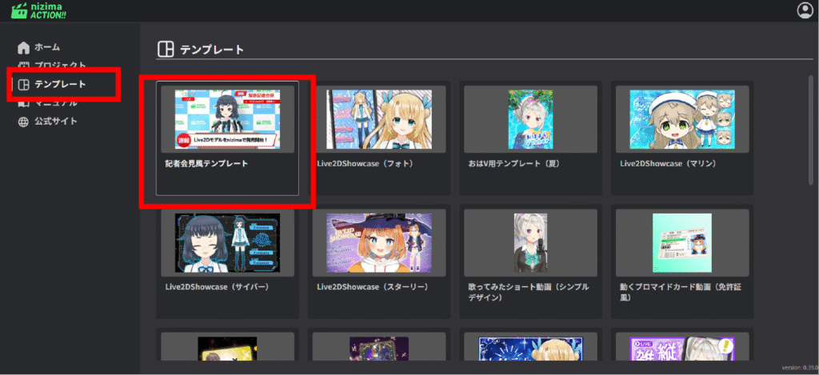819x375 pixels.
Task: Click the vertical scrollbar of template list
Action: pyautogui.click(x=811, y=130)
